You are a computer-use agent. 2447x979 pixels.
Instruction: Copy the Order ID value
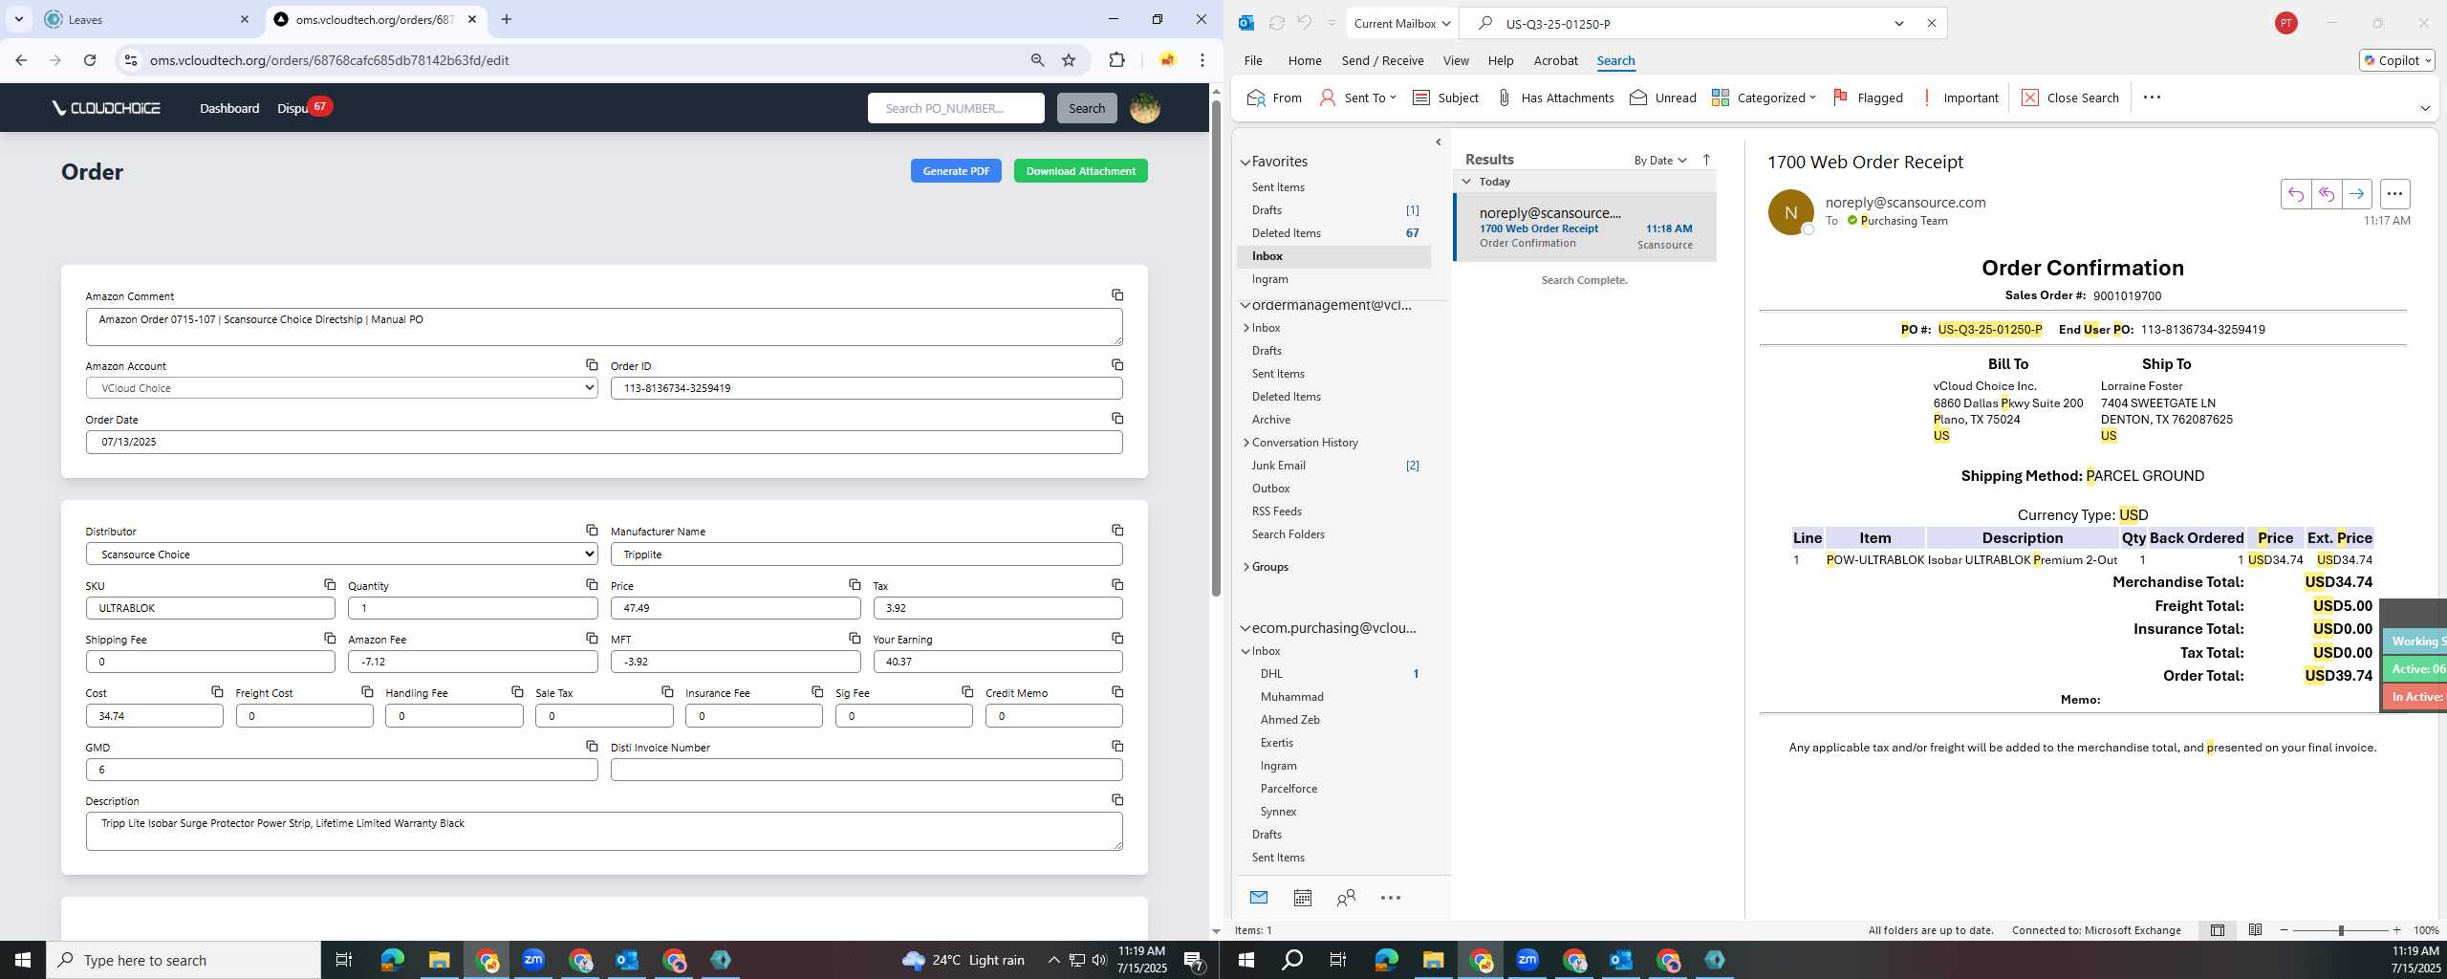click(1116, 365)
